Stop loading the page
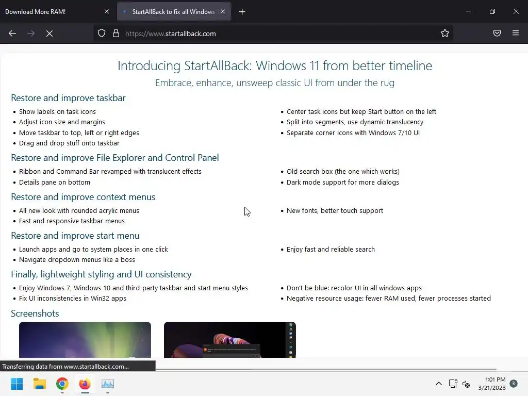 click(49, 34)
